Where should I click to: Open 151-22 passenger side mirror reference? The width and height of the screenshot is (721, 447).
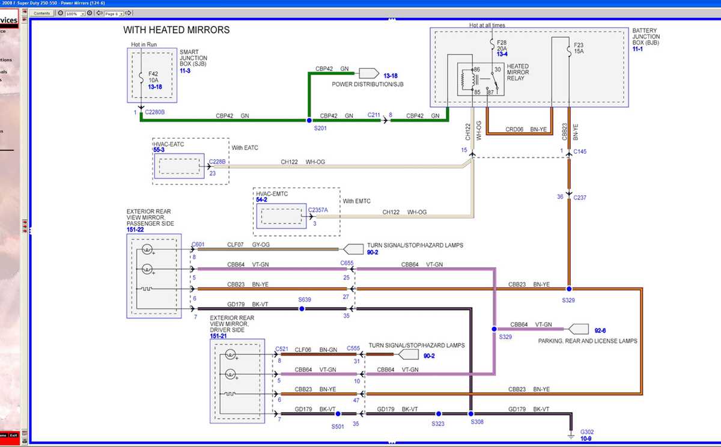[136, 230]
